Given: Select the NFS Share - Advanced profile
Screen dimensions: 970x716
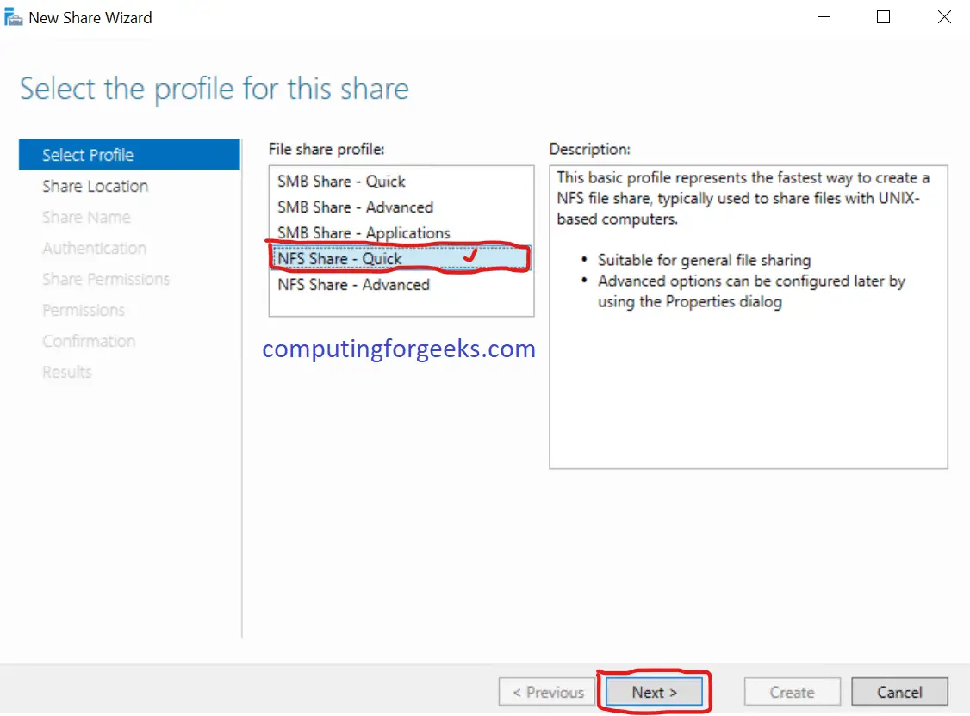Looking at the screenshot, I should [355, 284].
